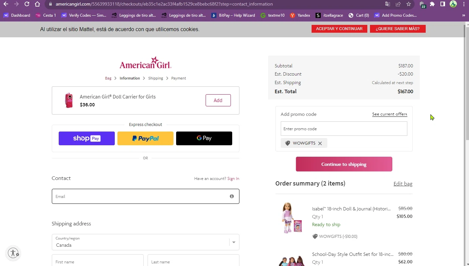Open the accessibility widget icon
The width and height of the screenshot is (469, 266).
[x=13, y=253]
